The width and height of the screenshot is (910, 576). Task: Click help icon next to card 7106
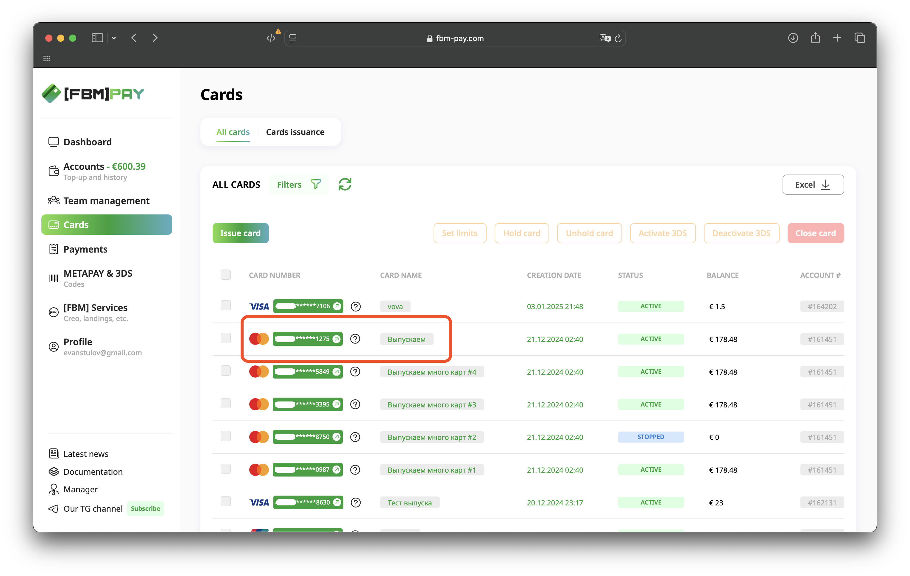tap(356, 306)
